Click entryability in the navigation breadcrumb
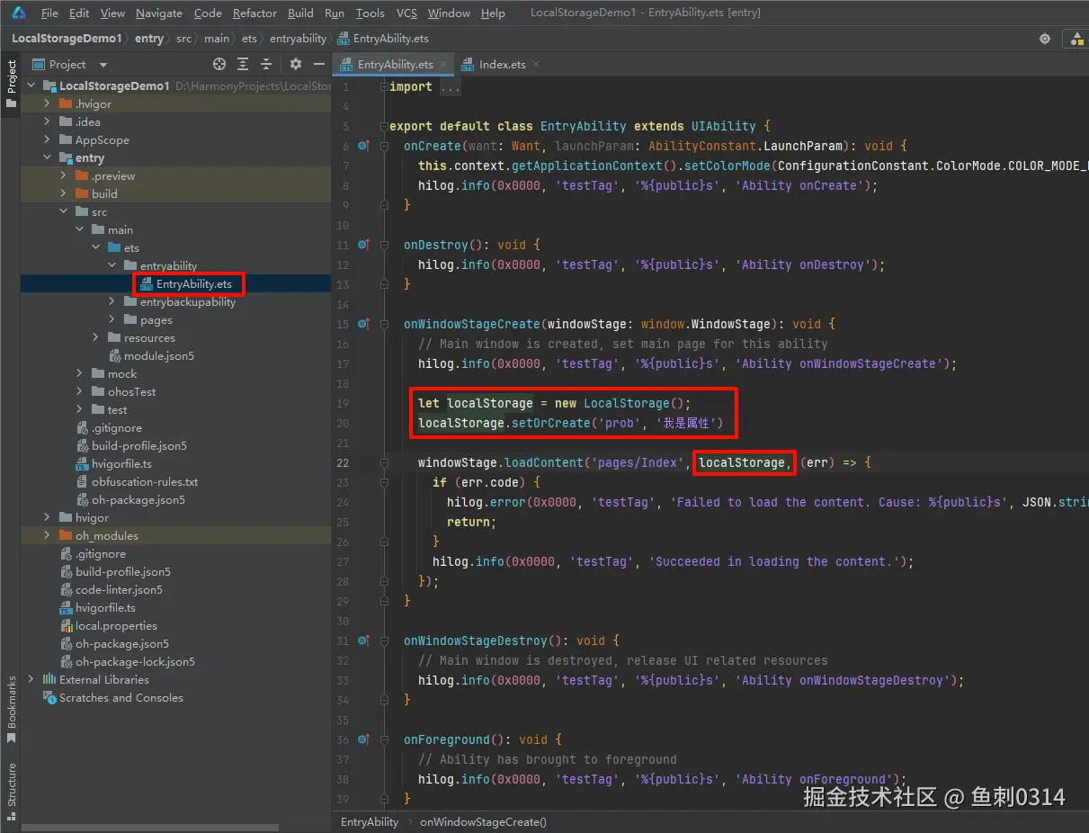The image size is (1089, 833). (298, 39)
